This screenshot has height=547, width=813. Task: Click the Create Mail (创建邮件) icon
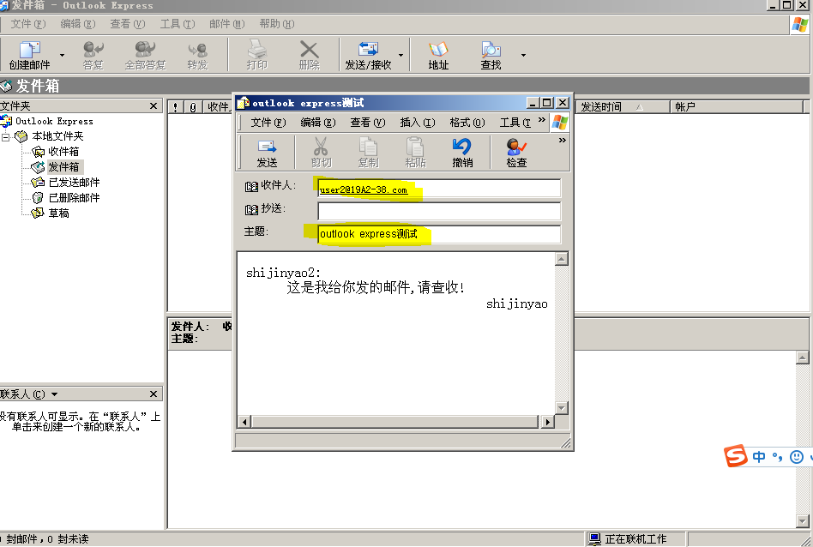point(29,49)
